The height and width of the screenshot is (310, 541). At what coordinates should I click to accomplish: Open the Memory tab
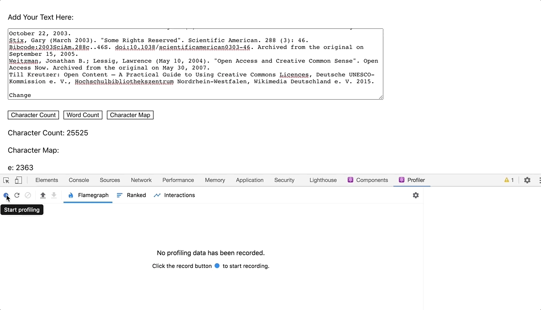coord(215,180)
